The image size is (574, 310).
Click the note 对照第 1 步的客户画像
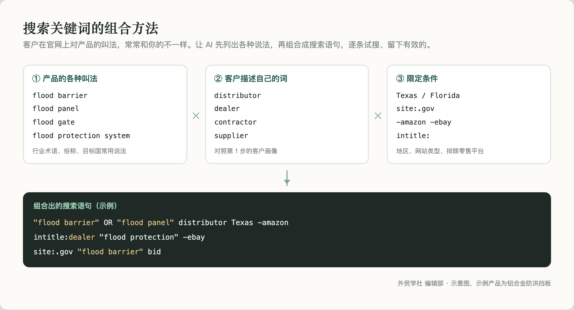point(246,151)
